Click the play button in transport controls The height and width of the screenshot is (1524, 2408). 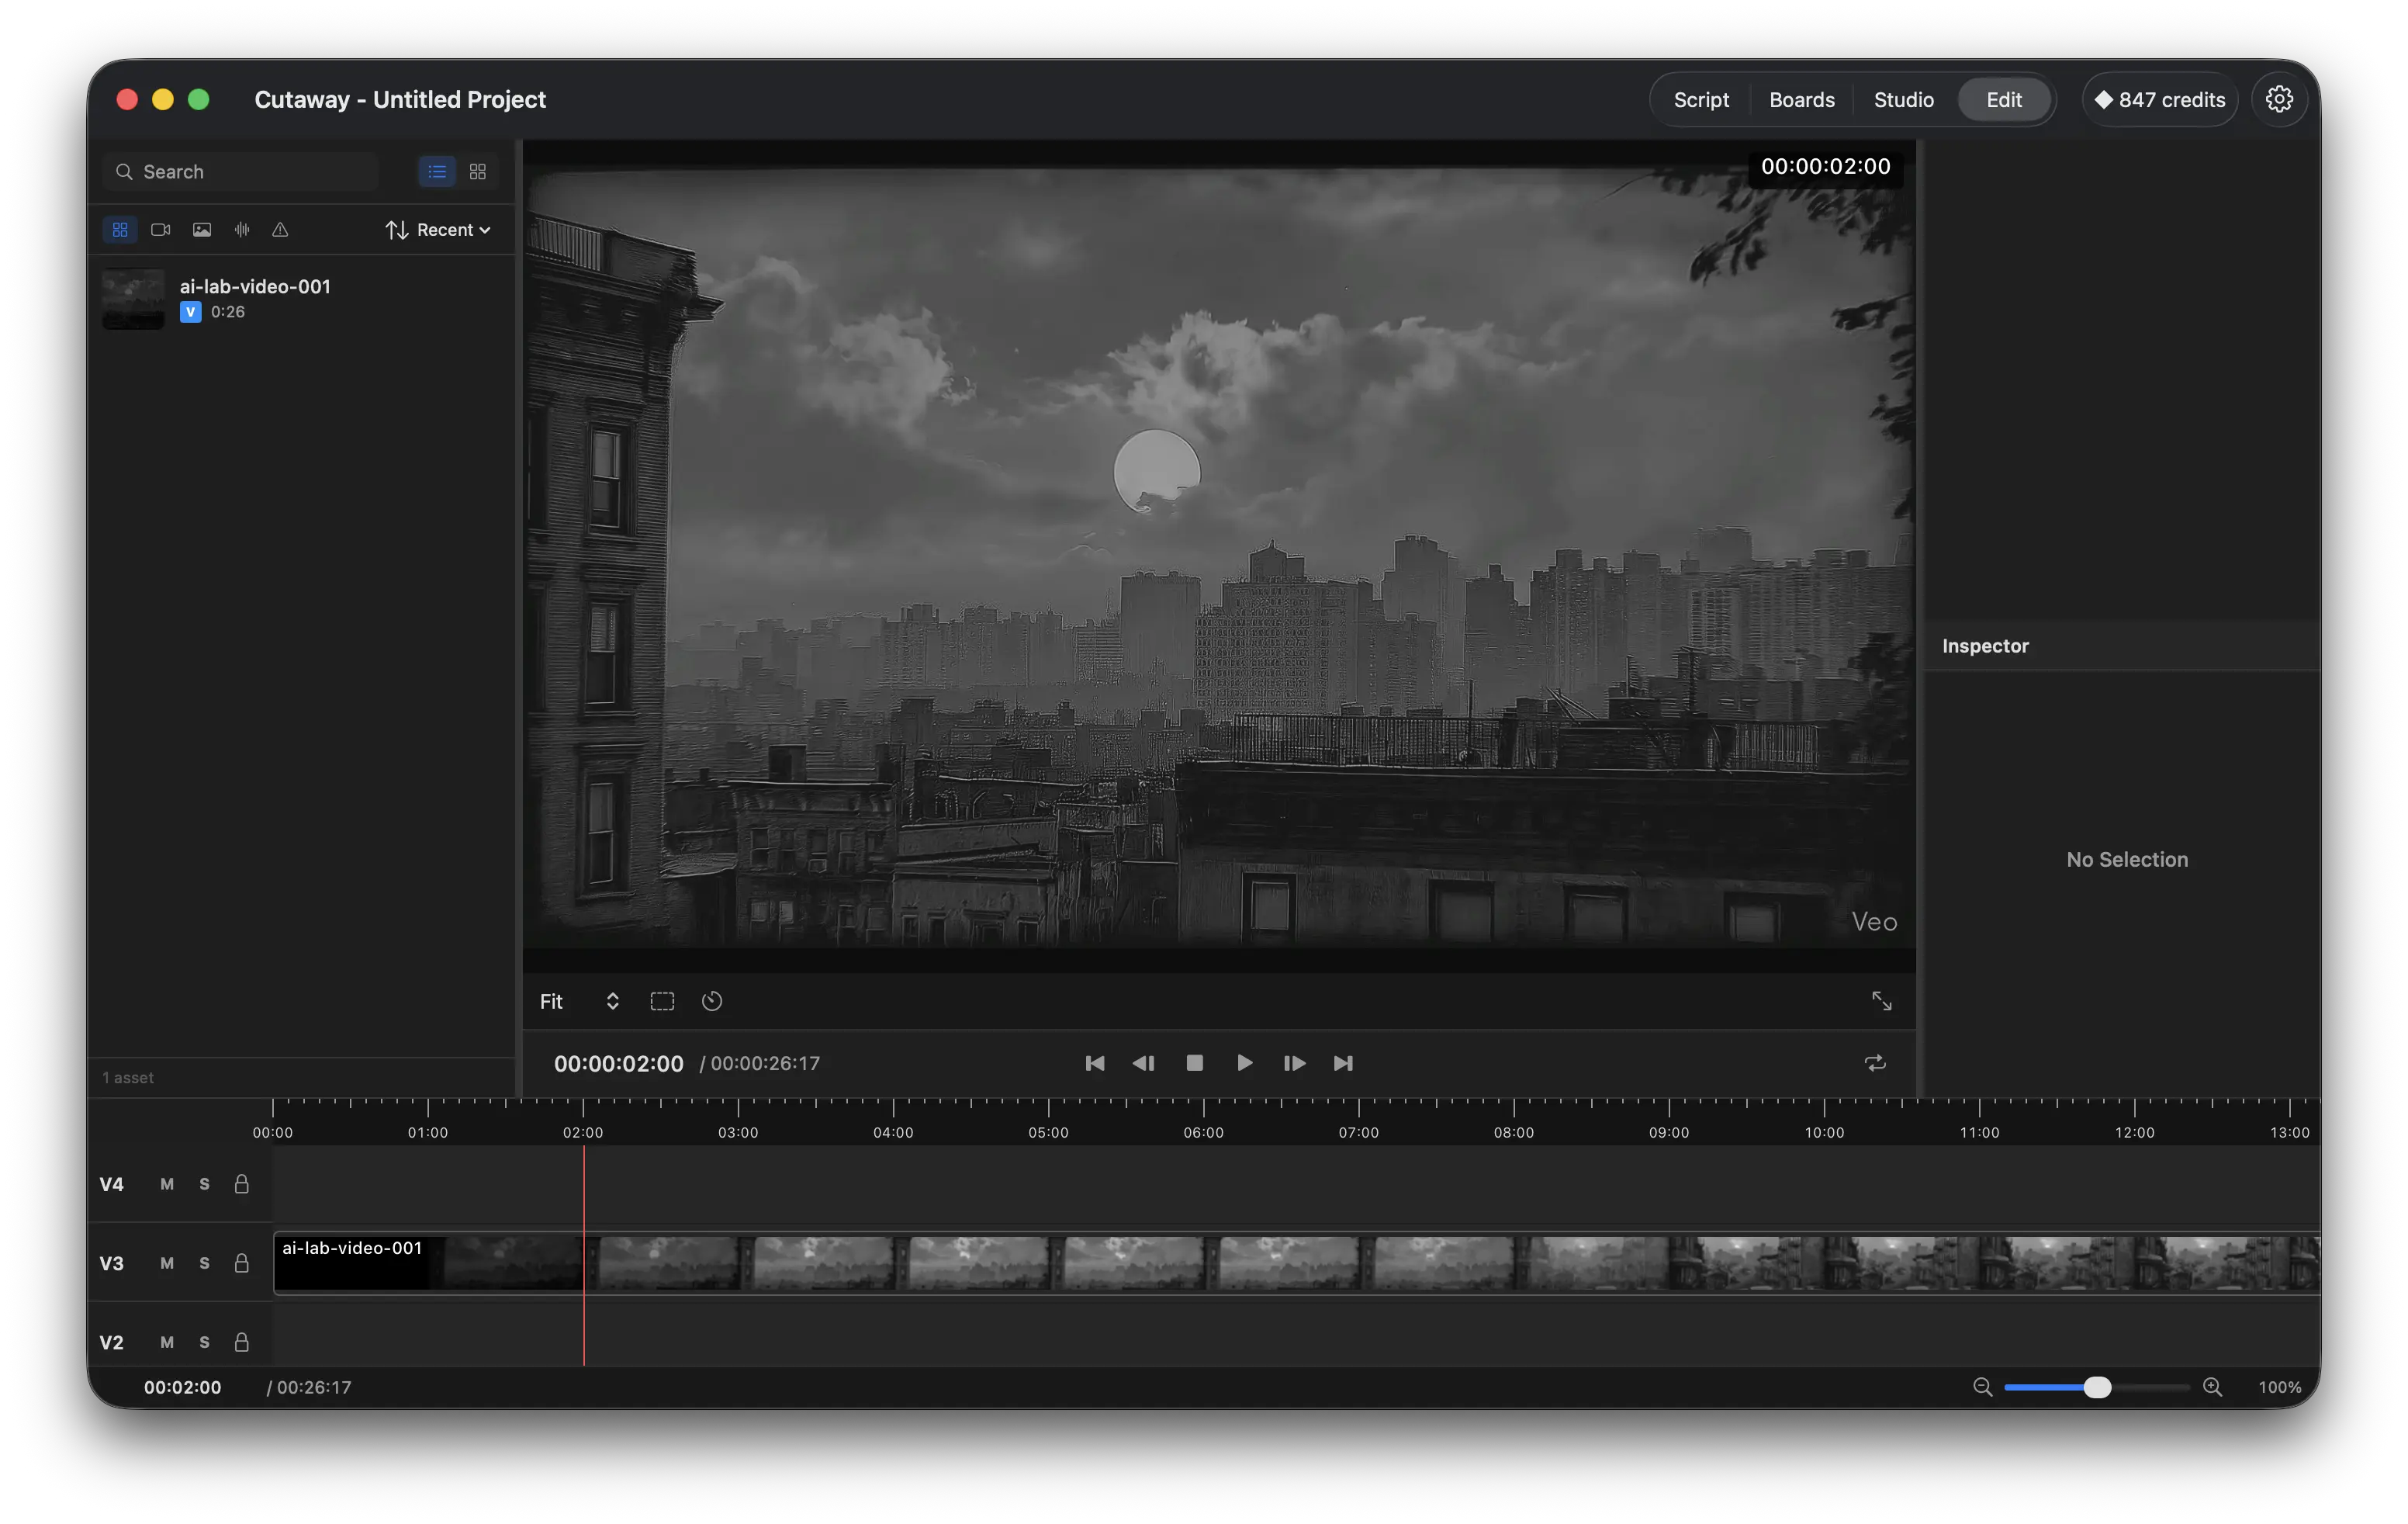(x=1244, y=1063)
